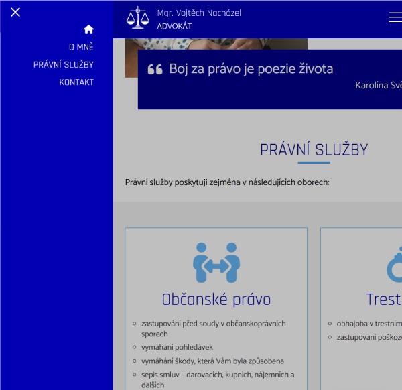
Task: Click "zastupování před soudy v občanskoprávních sporech"
Action: (x=213, y=329)
